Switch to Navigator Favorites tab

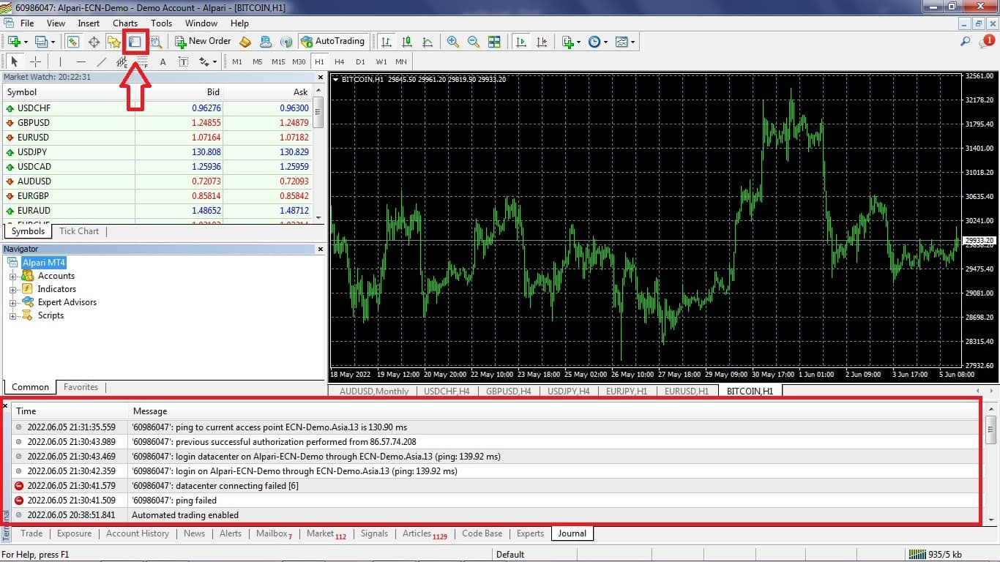coord(81,387)
